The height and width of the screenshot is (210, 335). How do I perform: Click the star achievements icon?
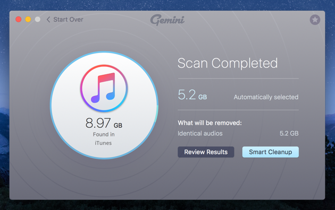point(315,20)
